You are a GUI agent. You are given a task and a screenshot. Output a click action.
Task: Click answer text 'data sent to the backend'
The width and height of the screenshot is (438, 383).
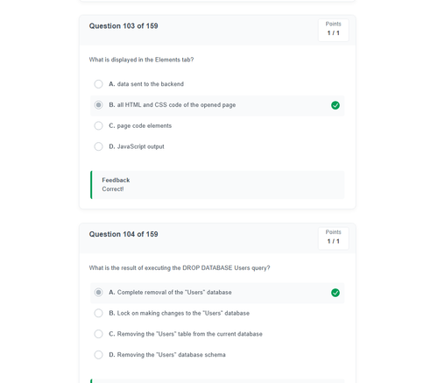click(151, 84)
